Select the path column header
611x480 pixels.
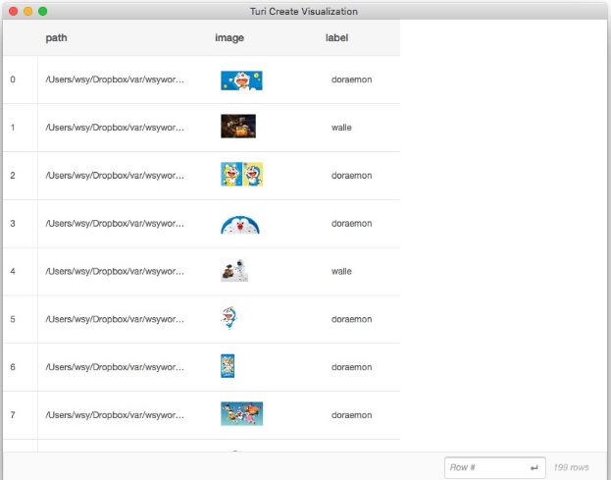56,38
